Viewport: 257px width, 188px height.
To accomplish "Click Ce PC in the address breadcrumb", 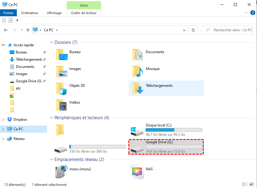I will tap(49, 30).
